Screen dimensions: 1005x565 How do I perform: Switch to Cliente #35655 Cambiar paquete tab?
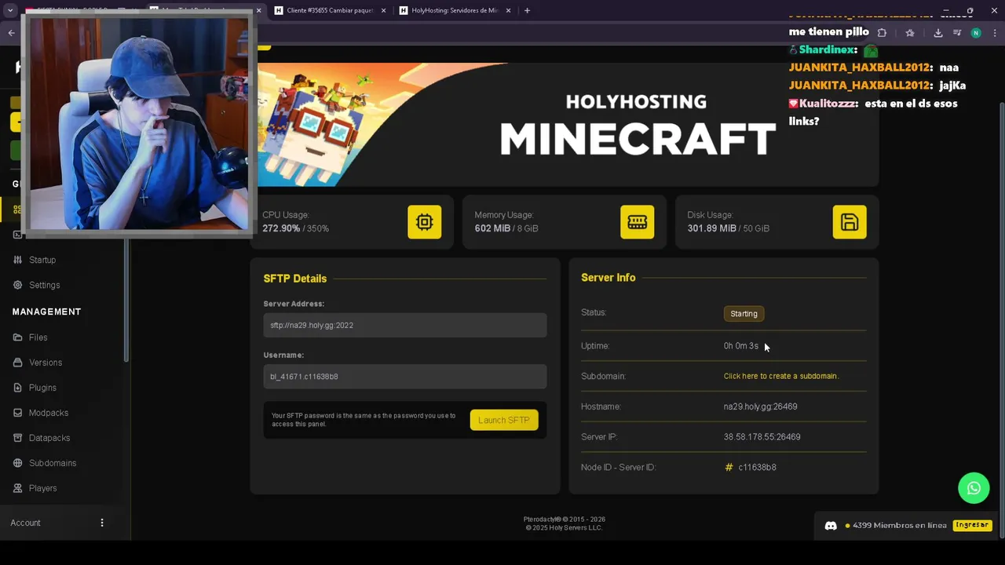click(x=329, y=10)
